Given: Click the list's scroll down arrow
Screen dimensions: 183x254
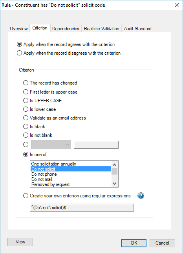Looking at the screenshot, I should [x=115, y=183].
